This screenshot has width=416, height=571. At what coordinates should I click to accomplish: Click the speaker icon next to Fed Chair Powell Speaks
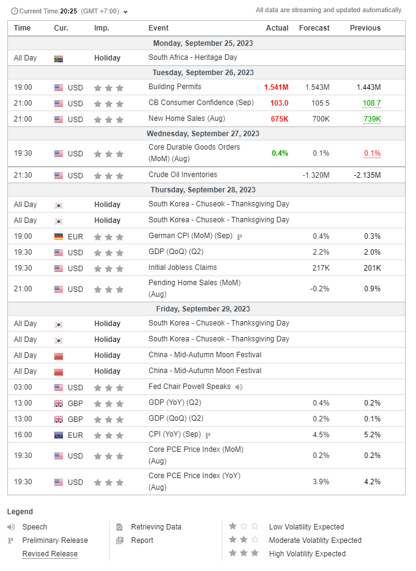tap(239, 387)
